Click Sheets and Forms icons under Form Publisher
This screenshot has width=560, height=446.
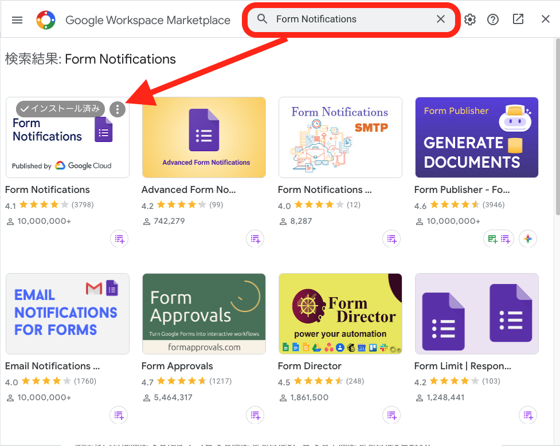tap(499, 239)
